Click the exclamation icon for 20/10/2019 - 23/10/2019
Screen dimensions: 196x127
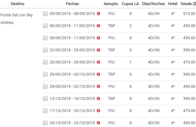pyautogui.click(x=98, y=123)
